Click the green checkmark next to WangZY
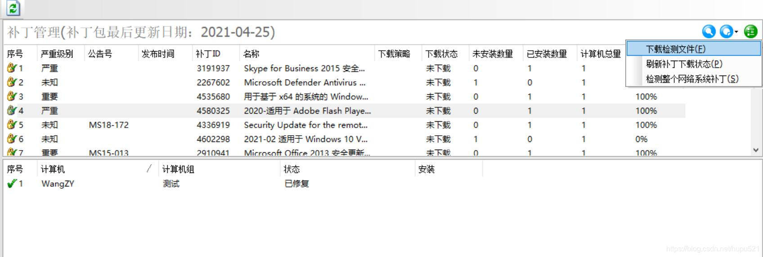The image size is (763, 257). point(12,183)
